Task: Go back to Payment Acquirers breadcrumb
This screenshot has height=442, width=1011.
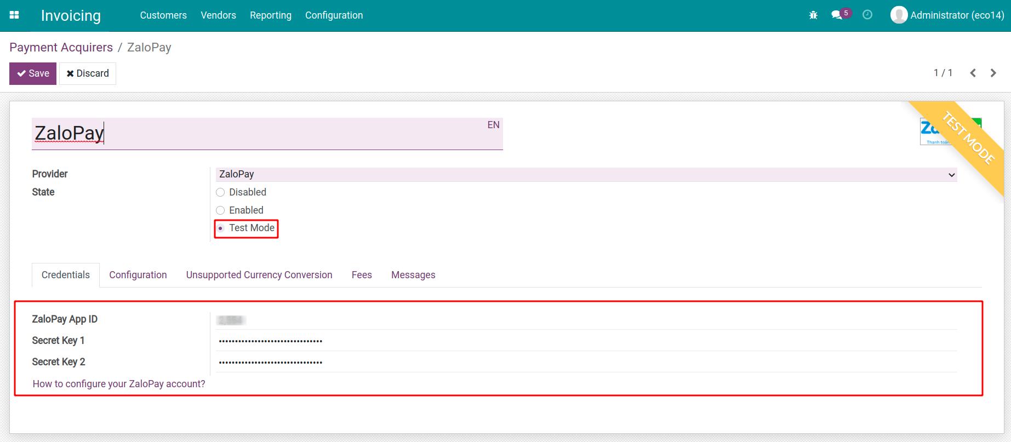Action: pyautogui.click(x=61, y=48)
